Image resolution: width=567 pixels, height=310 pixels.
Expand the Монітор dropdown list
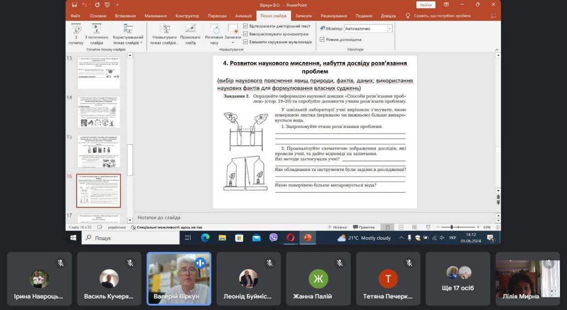(x=390, y=29)
